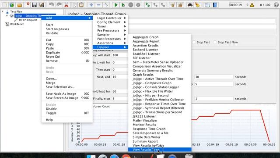
Task: Click the Shutdown grey circle icon
Action: click(138, 5)
